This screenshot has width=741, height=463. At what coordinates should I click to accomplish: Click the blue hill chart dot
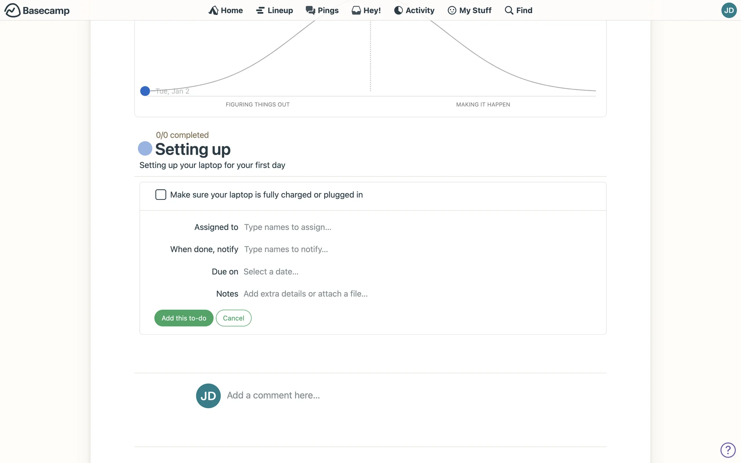(x=145, y=91)
